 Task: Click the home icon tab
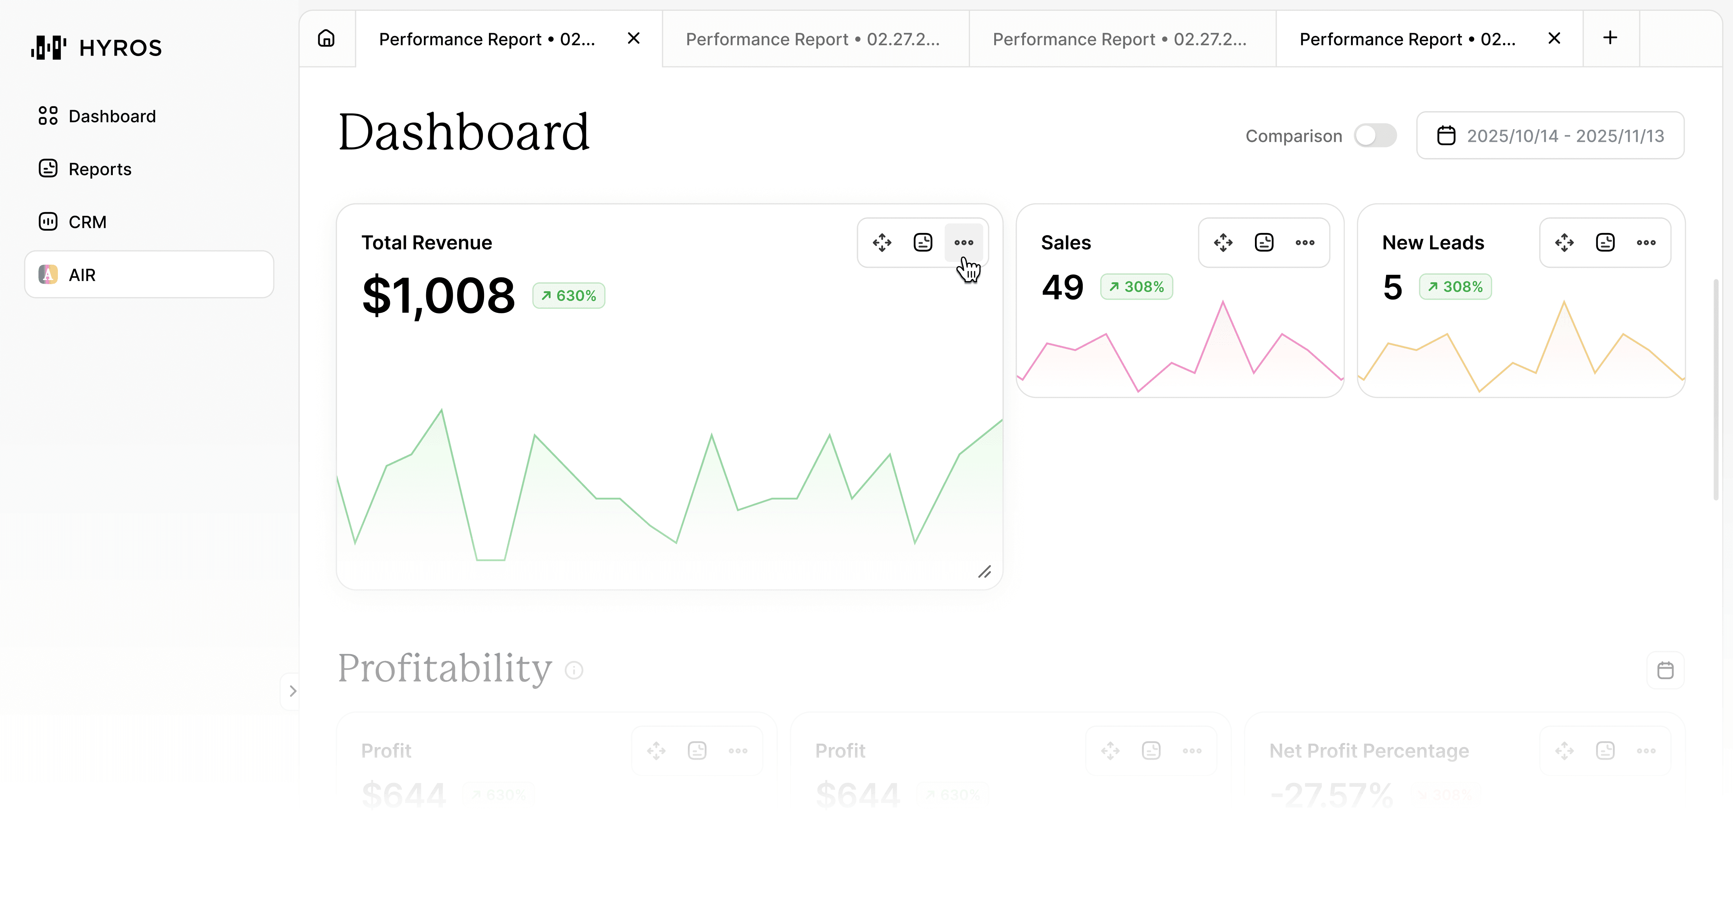(x=326, y=38)
